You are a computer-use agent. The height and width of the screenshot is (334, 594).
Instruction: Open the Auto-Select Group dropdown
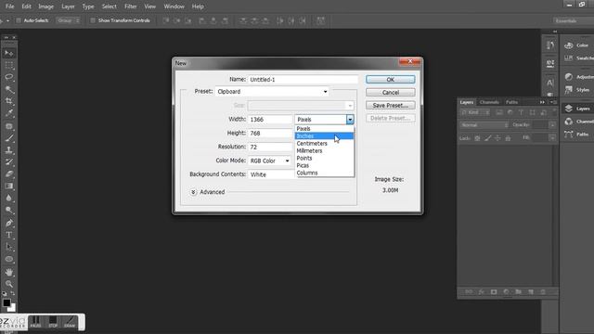(68, 20)
